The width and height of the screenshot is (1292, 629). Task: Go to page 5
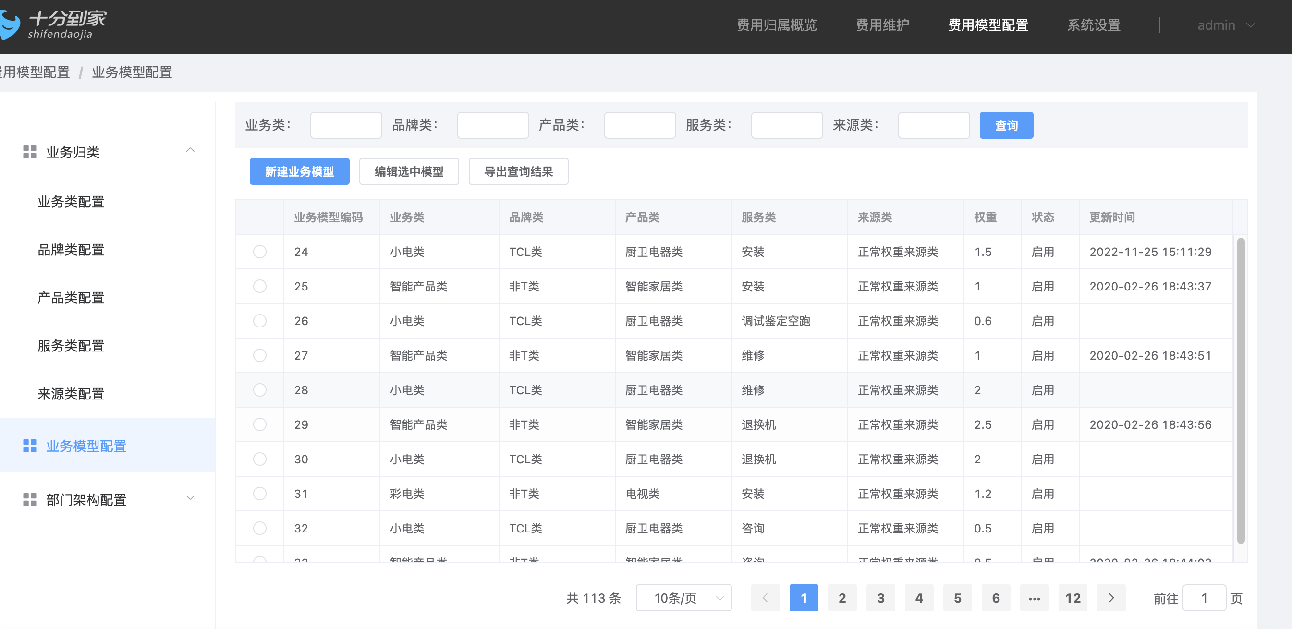click(957, 597)
